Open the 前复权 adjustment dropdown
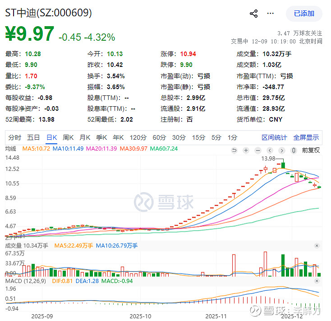Screen dimensions: 331x321 tap(311, 150)
